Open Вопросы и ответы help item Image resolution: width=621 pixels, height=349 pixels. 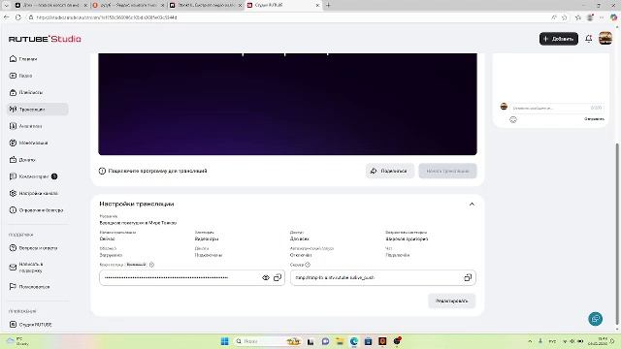[33, 248]
